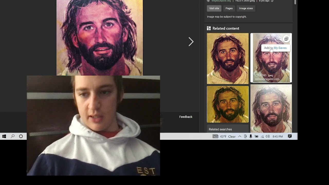Open Cortana circle icon

pos(21,136)
